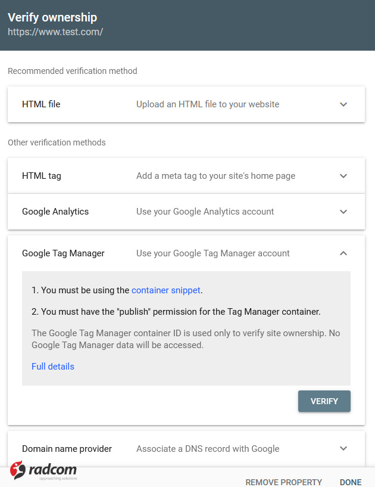Image resolution: width=375 pixels, height=487 pixels.
Task: Click the site URL https://www.test.com/
Action: tap(55, 32)
